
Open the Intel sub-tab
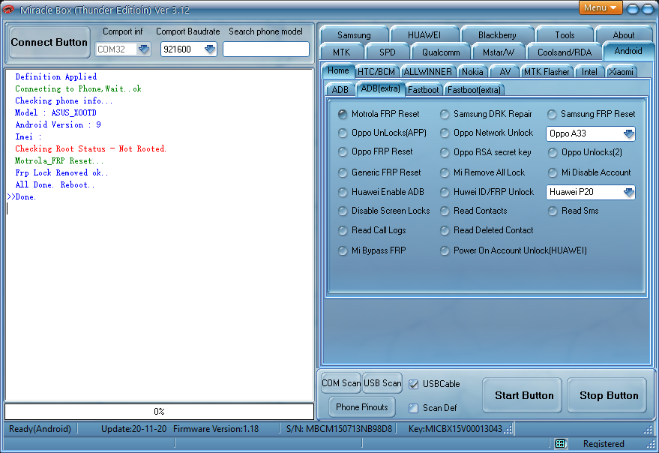click(589, 72)
